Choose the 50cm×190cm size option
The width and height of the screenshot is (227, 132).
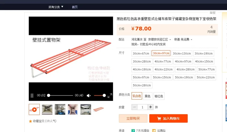click(x=184, y=77)
